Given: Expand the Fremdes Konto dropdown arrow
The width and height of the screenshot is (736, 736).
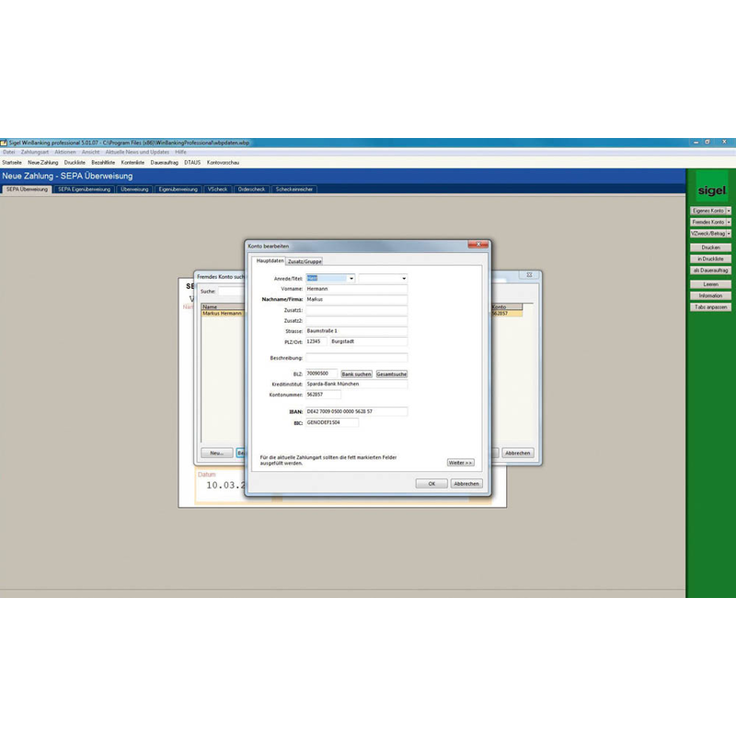Looking at the screenshot, I should 730,222.
